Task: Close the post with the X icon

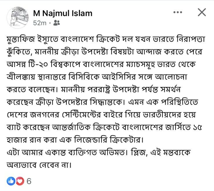Action: click(x=202, y=12)
